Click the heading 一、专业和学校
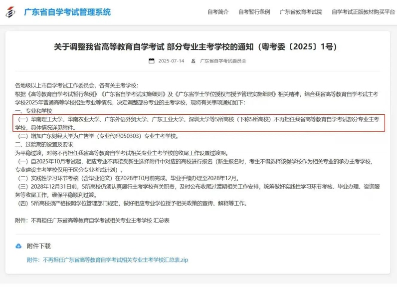Viewport: 397px width, 289px height. coord(33,111)
